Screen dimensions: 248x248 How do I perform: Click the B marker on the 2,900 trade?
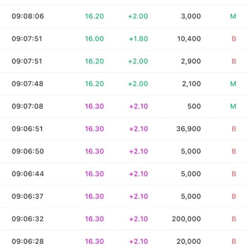pyautogui.click(x=234, y=61)
